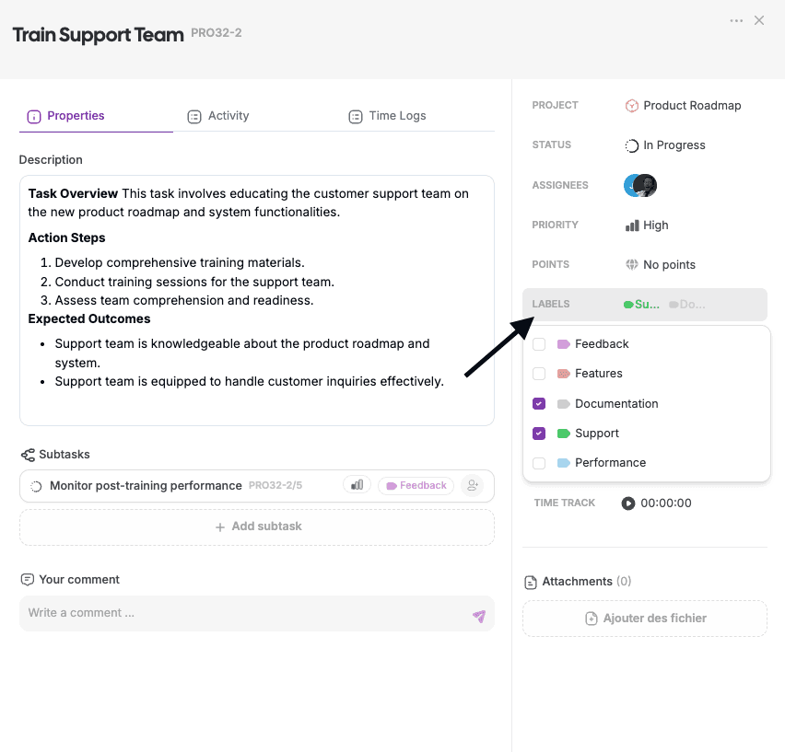Set the subtask priority bars button
Viewport: 785px width, 752px height.
(x=357, y=485)
